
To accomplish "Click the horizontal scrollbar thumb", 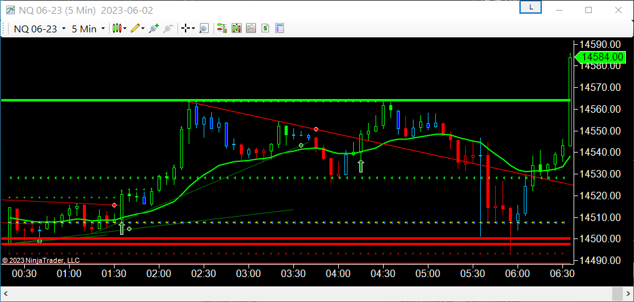I will [x=617, y=293].
